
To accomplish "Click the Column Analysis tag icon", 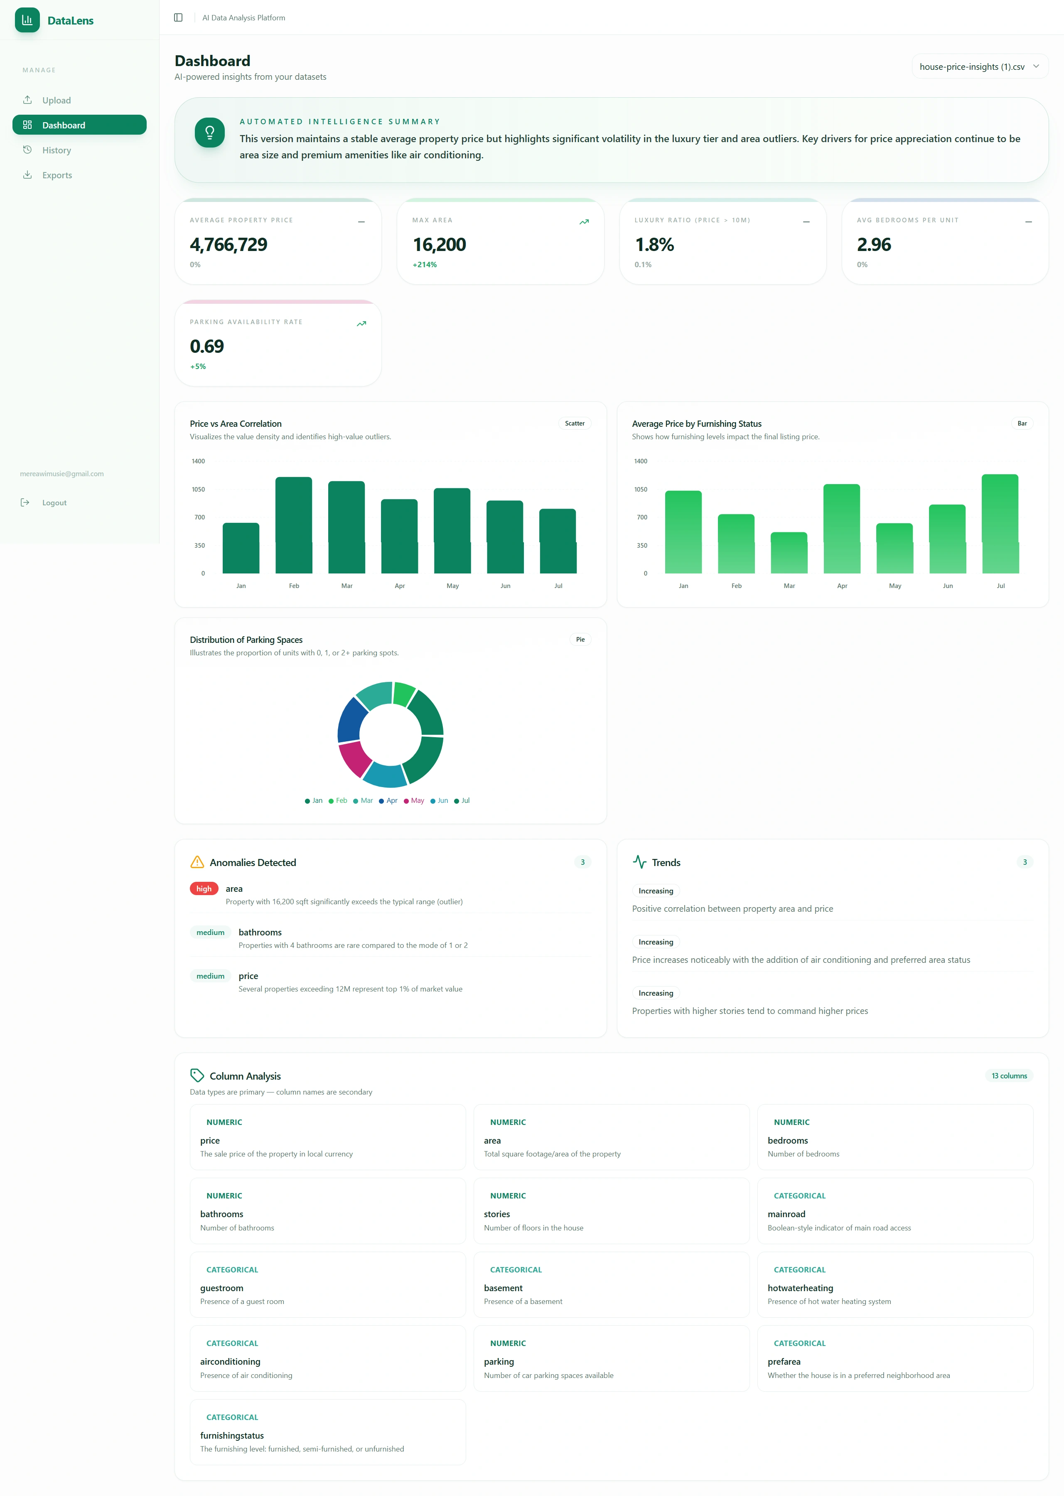I will point(197,1076).
